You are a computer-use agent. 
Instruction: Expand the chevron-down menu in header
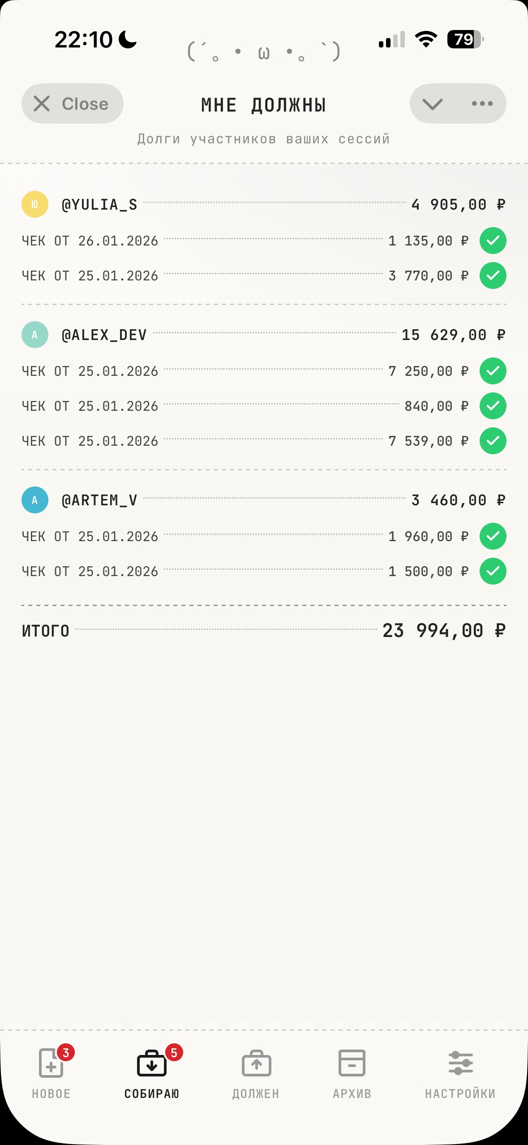tap(432, 104)
